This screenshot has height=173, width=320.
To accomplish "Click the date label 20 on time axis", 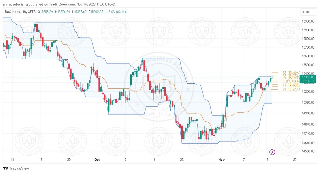I will point(295,160).
